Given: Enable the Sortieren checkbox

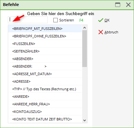Looking at the screenshot, I should pyautogui.click(x=56, y=20).
